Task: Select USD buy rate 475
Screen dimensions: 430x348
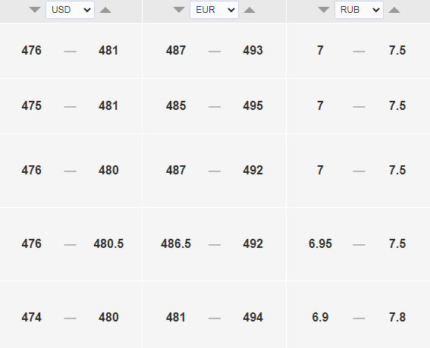Action: pyautogui.click(x=32, y=106)
